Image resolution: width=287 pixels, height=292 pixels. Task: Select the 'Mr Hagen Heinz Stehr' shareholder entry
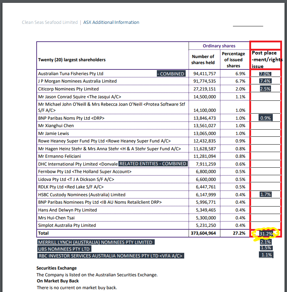tap(110, 149)
